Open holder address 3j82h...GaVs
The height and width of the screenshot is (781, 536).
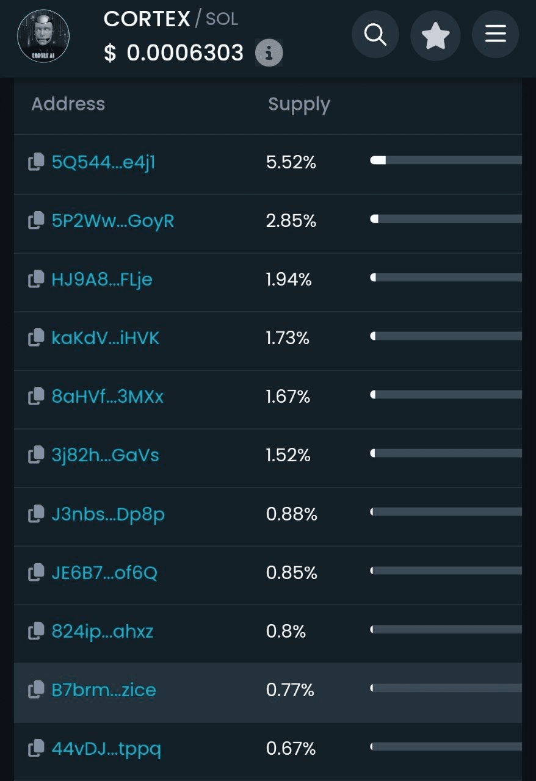(x=106, y=455)
